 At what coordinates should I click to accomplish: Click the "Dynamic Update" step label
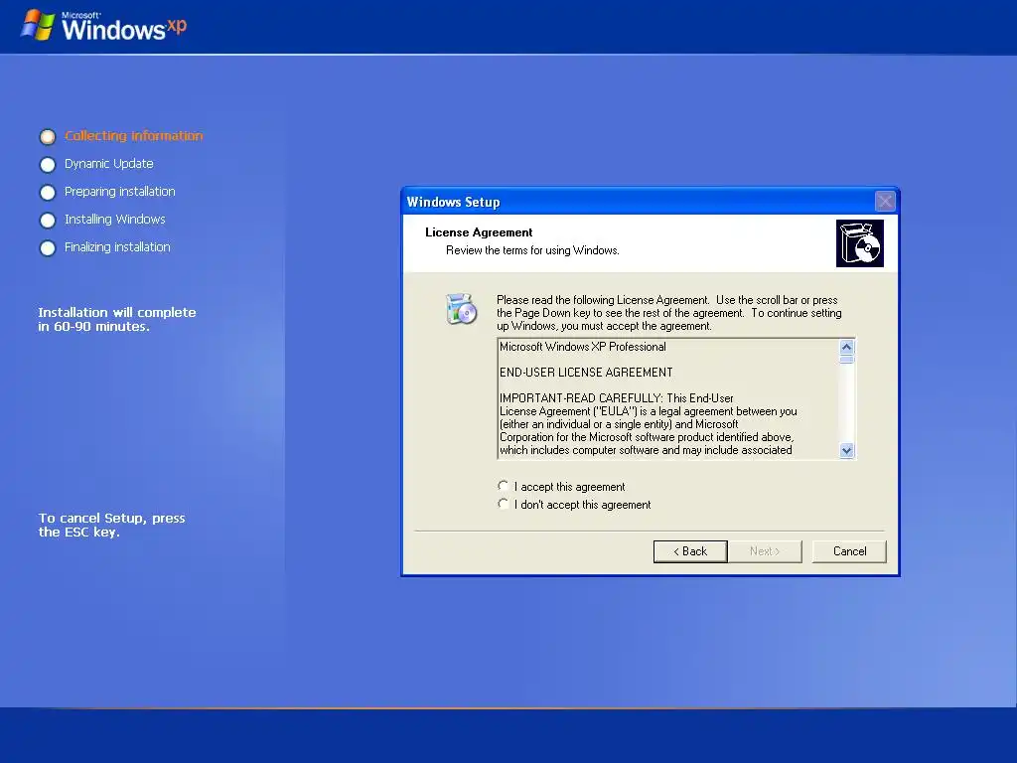109,164
